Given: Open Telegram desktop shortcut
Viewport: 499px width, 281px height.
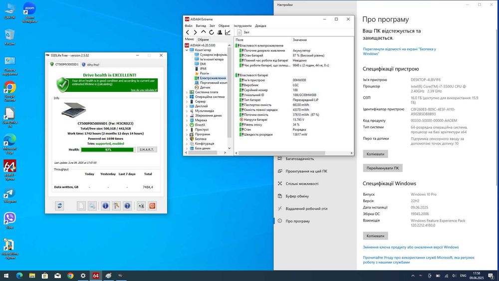Looking at the screenshot, I should 10,195.
